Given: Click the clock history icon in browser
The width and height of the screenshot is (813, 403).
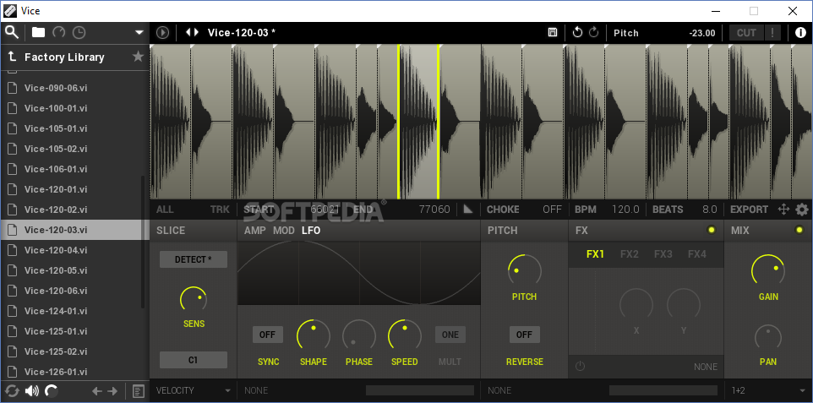Looking at the screenshot, I should coord(79,33).
